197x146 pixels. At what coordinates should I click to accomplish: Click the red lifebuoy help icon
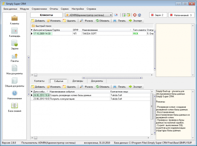[x=135, y=15]
